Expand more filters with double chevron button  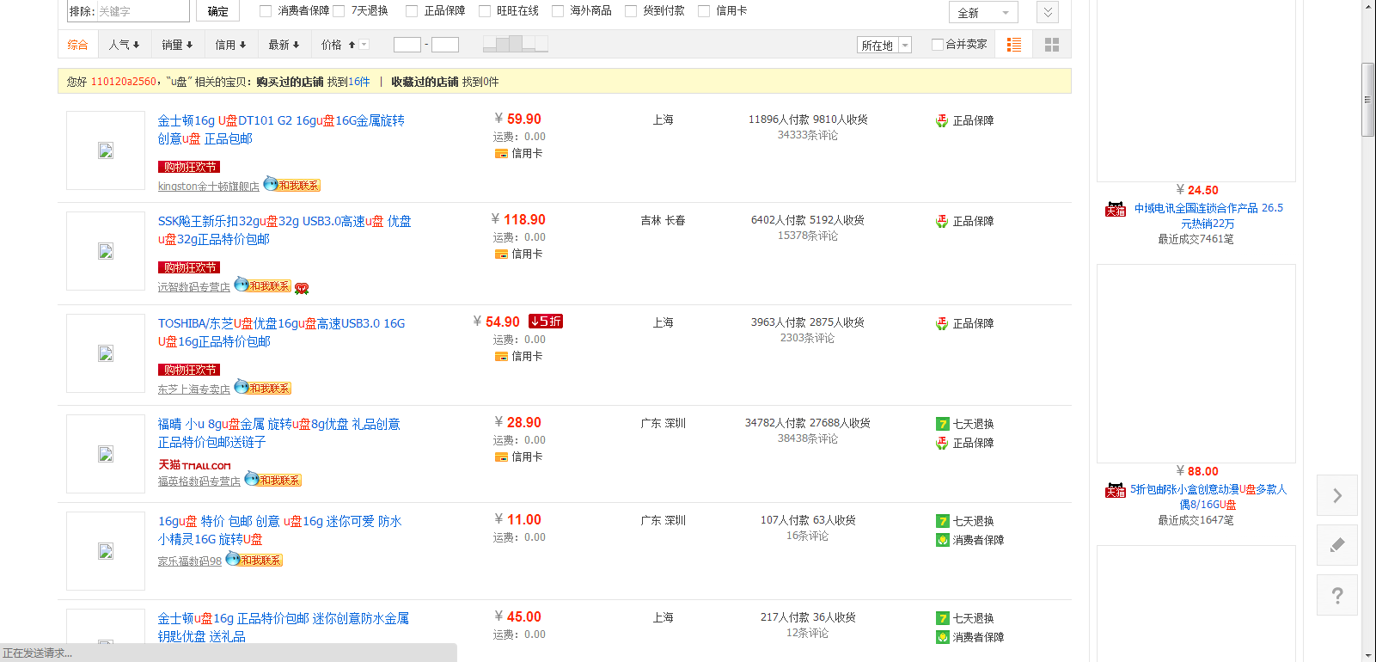click(1048, 12)
